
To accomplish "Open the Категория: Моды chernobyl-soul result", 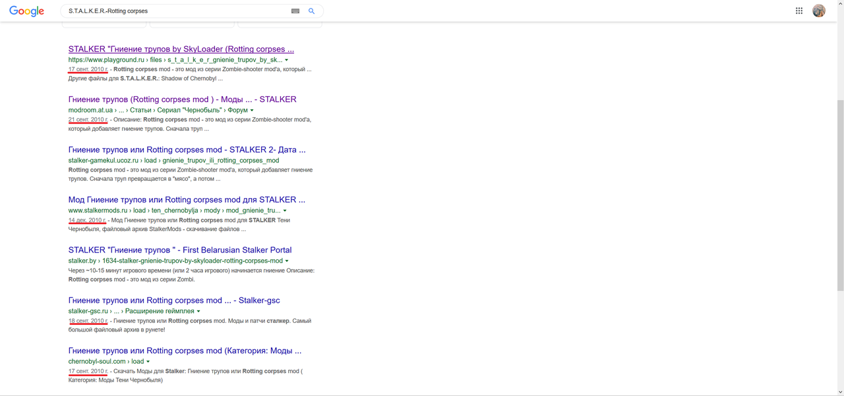I will (185, 351).
